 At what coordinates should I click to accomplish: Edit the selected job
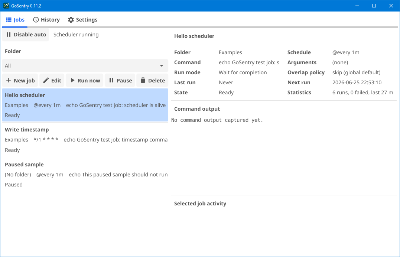52,80
